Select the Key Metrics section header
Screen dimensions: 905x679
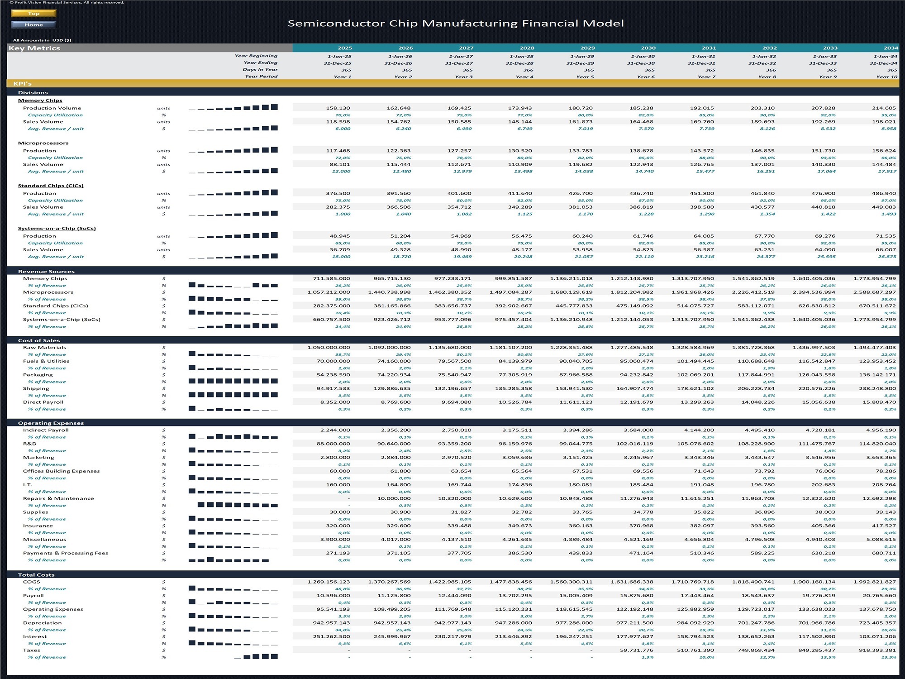click(x=150, y=48)
